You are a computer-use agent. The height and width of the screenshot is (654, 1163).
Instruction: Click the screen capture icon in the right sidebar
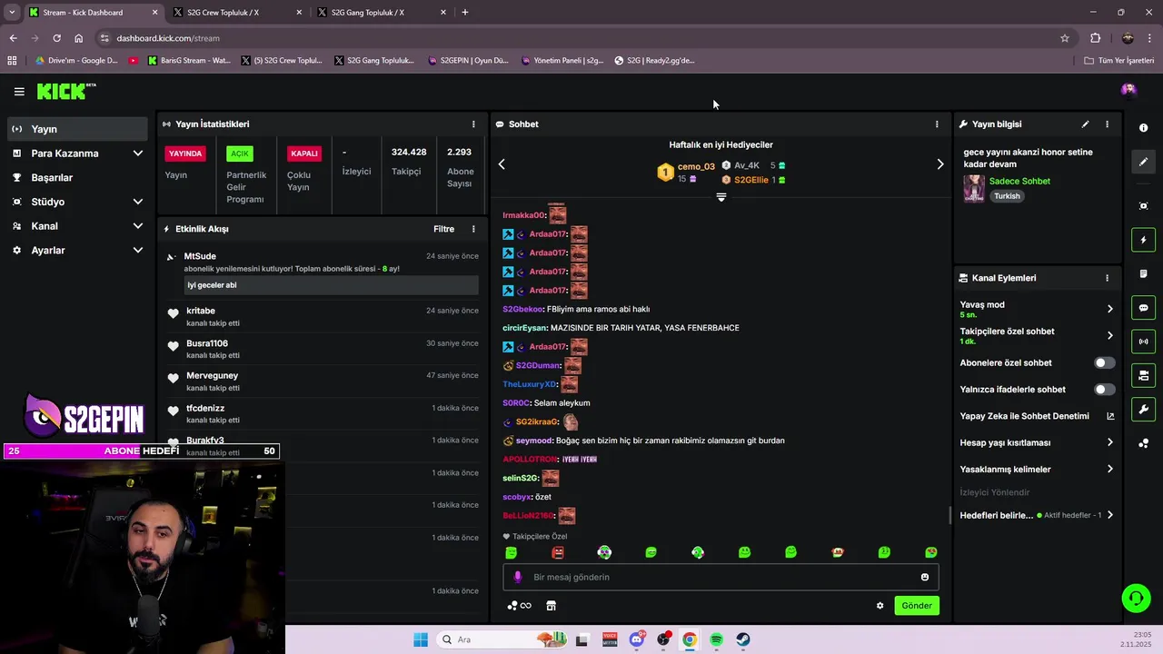click(1144, 206)
